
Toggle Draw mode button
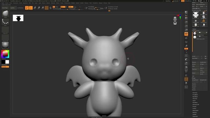31,8
